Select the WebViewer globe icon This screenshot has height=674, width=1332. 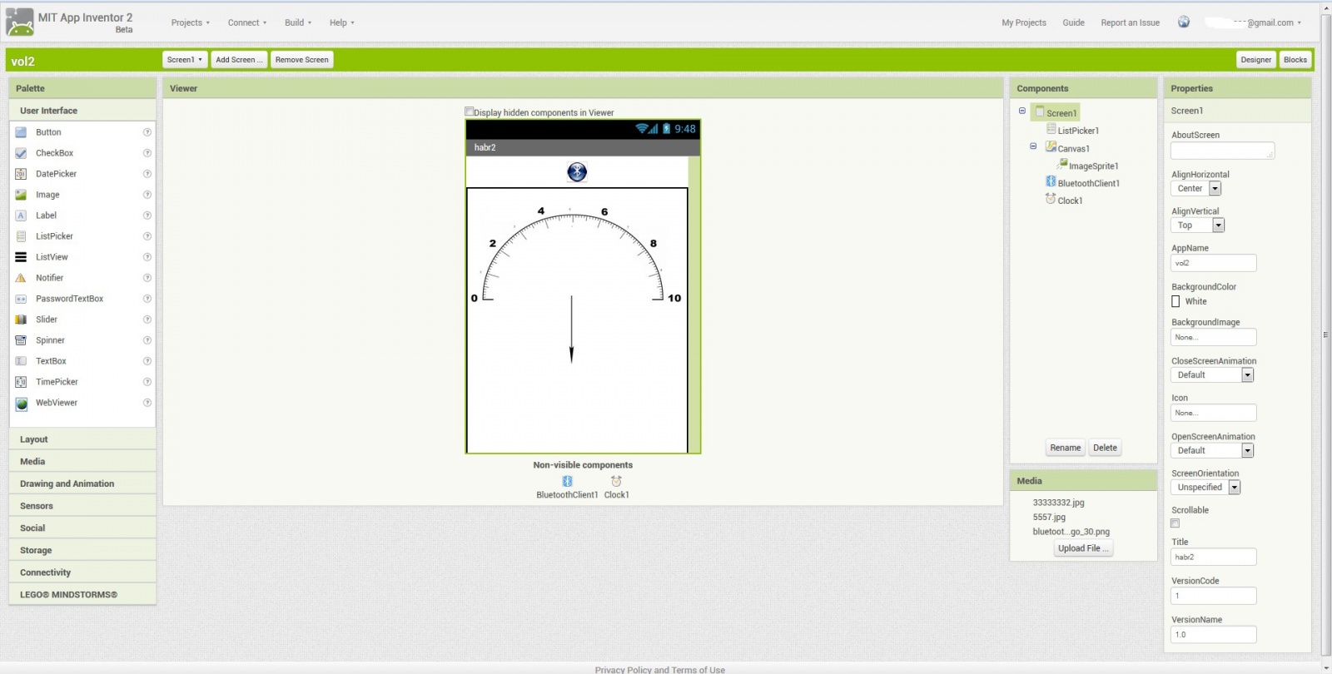click(x=21, y=404)
